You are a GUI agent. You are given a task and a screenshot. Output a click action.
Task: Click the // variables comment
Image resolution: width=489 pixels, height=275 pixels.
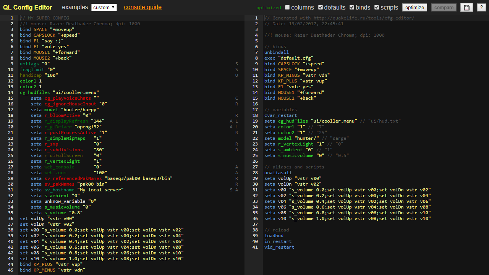click(x=280, y=110)
